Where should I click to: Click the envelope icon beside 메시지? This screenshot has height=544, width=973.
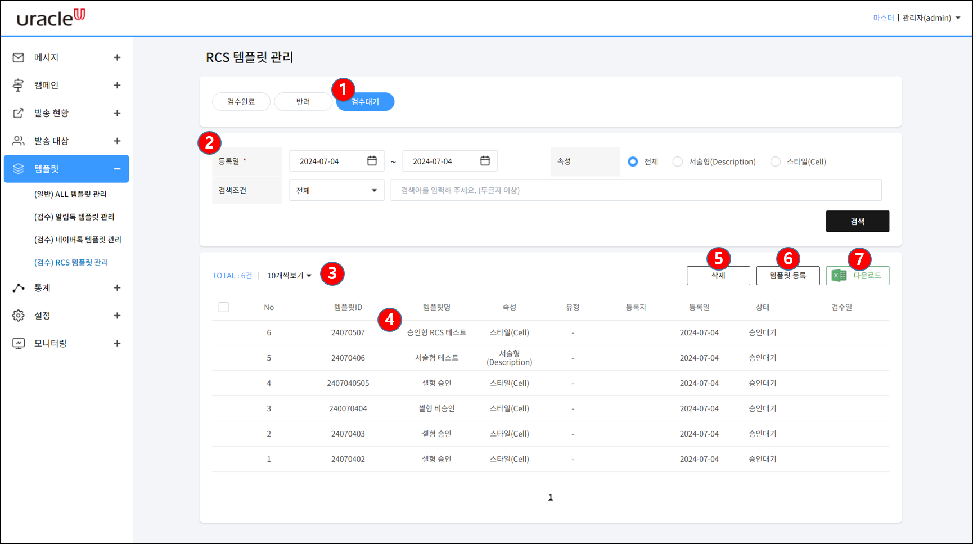click(x=19, y=57)
